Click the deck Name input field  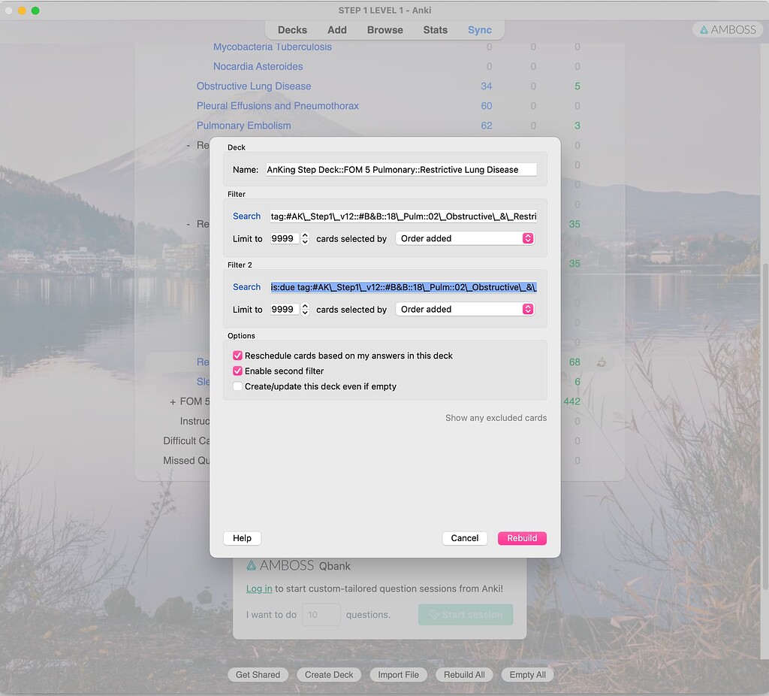(x=401, y=170)
